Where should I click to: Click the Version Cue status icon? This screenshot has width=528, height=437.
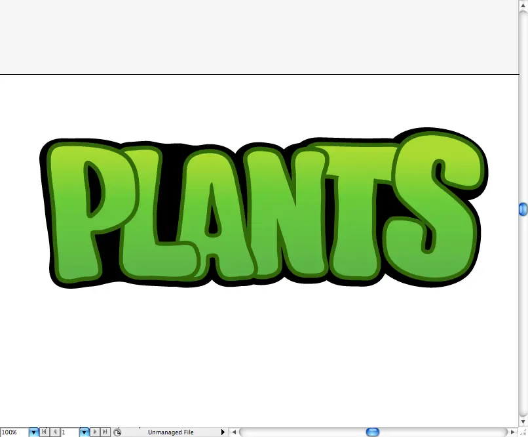tap(117, 432)
